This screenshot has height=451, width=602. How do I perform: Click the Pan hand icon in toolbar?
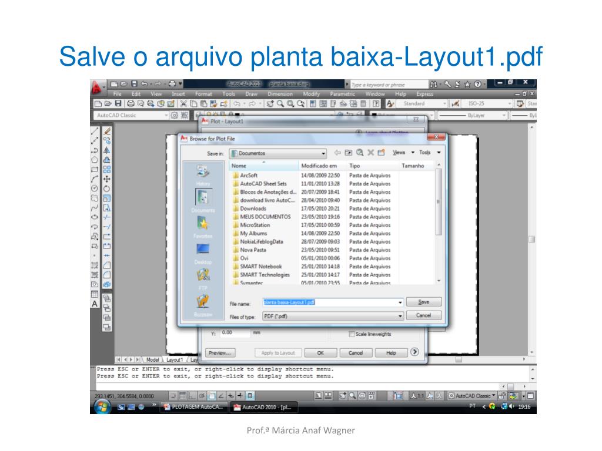(x=270, y=103)
